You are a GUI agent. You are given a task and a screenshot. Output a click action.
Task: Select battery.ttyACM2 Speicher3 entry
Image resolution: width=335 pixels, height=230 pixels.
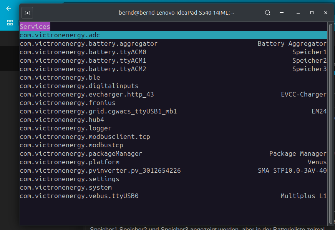click(x=173, y=69)
